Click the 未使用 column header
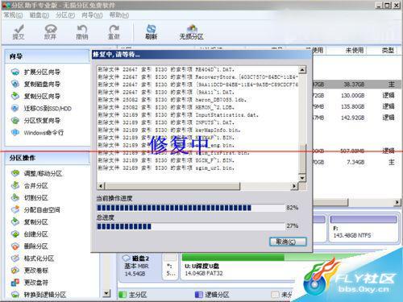This screenshot has width=403, height=302. click(x=355, y=50)
